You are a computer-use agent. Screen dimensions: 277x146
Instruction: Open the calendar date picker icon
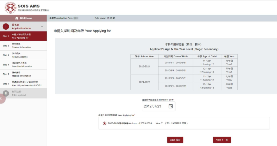pos(171,106)
